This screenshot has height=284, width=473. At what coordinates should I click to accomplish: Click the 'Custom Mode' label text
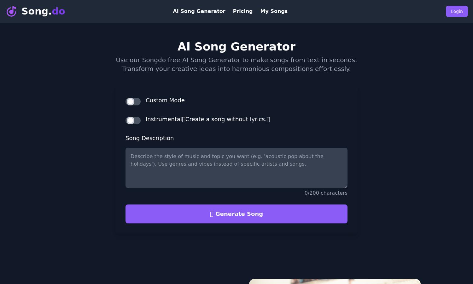(x=165, y=100)
